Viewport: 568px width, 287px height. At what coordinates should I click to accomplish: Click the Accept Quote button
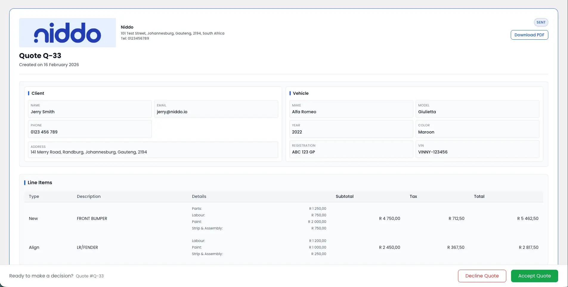534,276
